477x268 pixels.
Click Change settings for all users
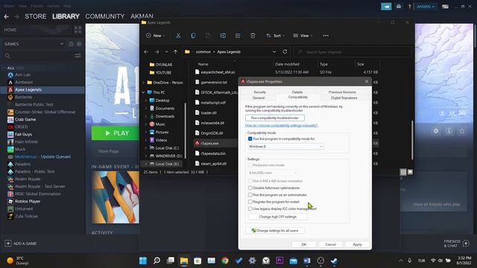point(275,231)
